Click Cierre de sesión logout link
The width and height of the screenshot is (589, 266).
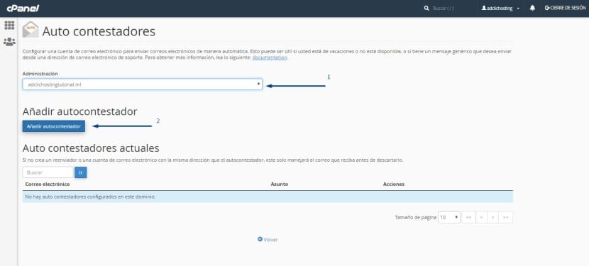(x=565, y=8)
